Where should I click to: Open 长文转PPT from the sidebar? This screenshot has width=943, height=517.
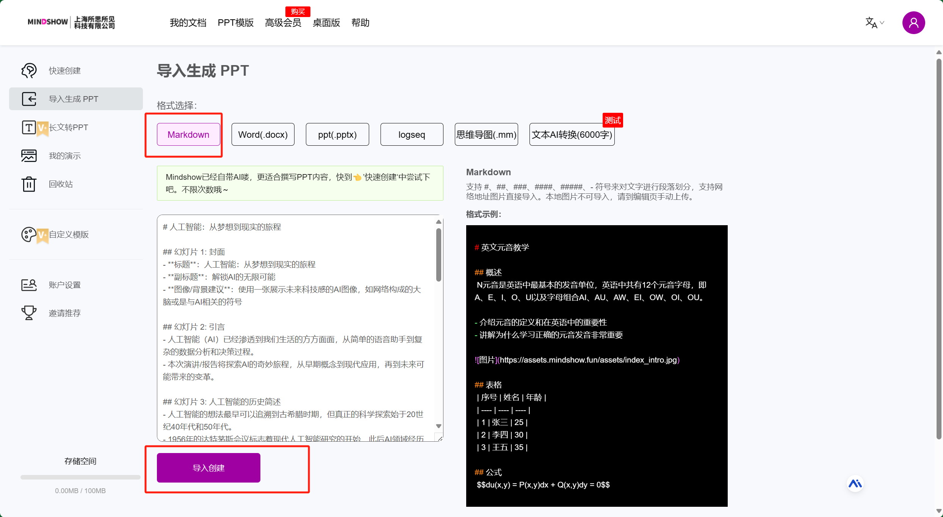click(x=68, y=127)
